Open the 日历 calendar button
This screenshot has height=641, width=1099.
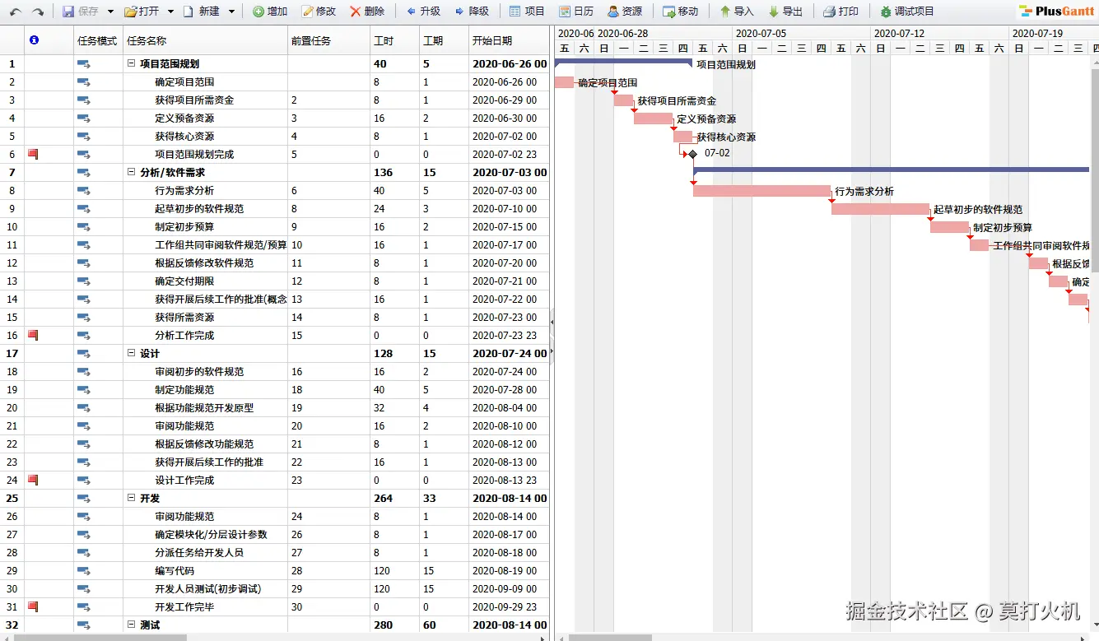pos(576,12)
